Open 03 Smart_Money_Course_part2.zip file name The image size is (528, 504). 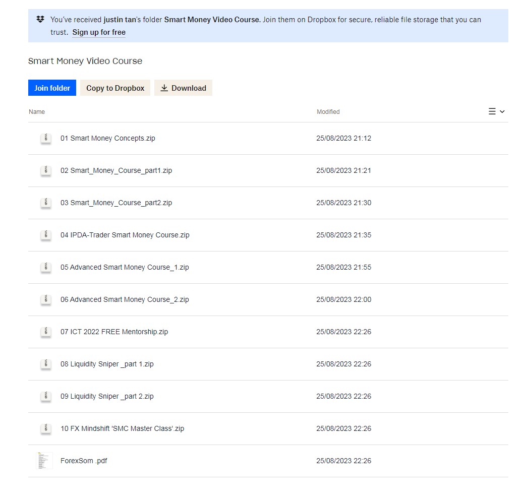[x=116, y=203]
